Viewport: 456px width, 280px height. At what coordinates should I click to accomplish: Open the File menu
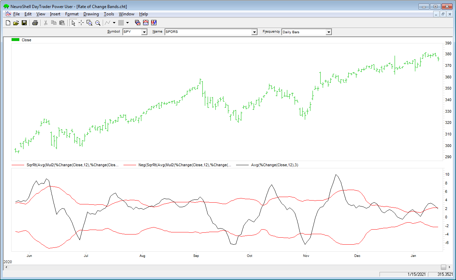pos(16,14)
